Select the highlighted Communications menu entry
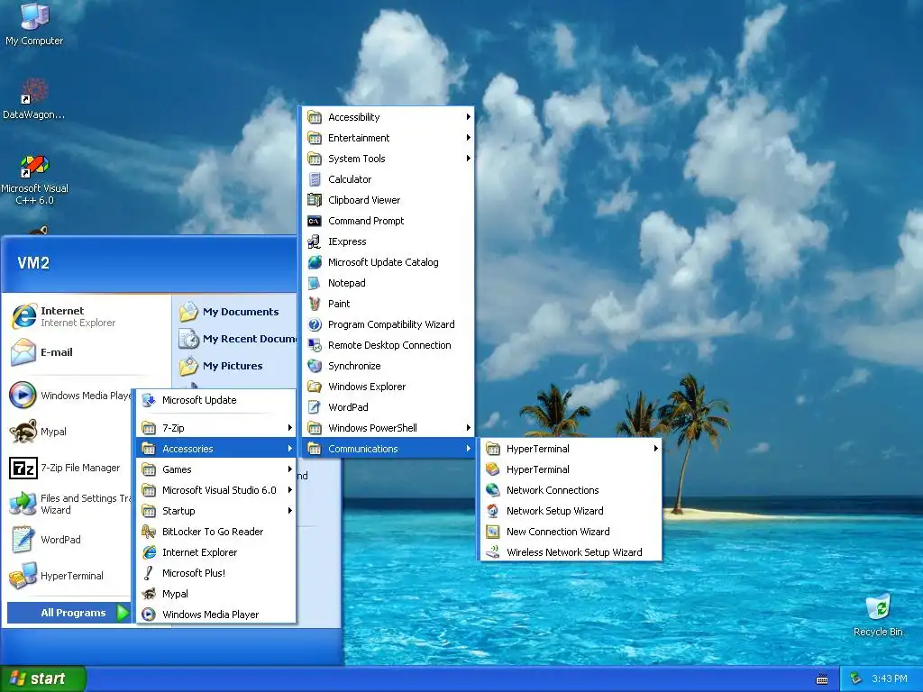The width and height of the screenshot is (923, 692). [388, 449]
